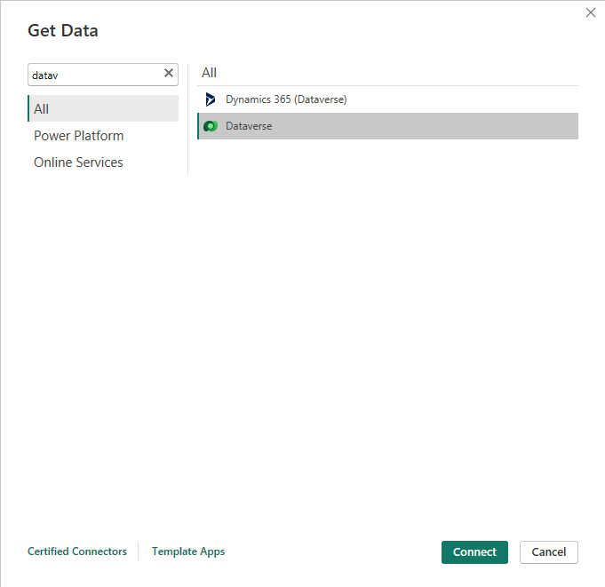605x587 pixels.
Task: Select the All category in the sidebar
Action: pos(103,108)
